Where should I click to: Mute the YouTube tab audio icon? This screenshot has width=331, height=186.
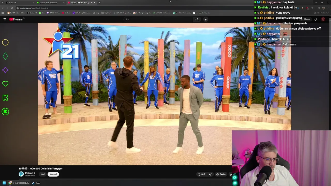[91, 3]
